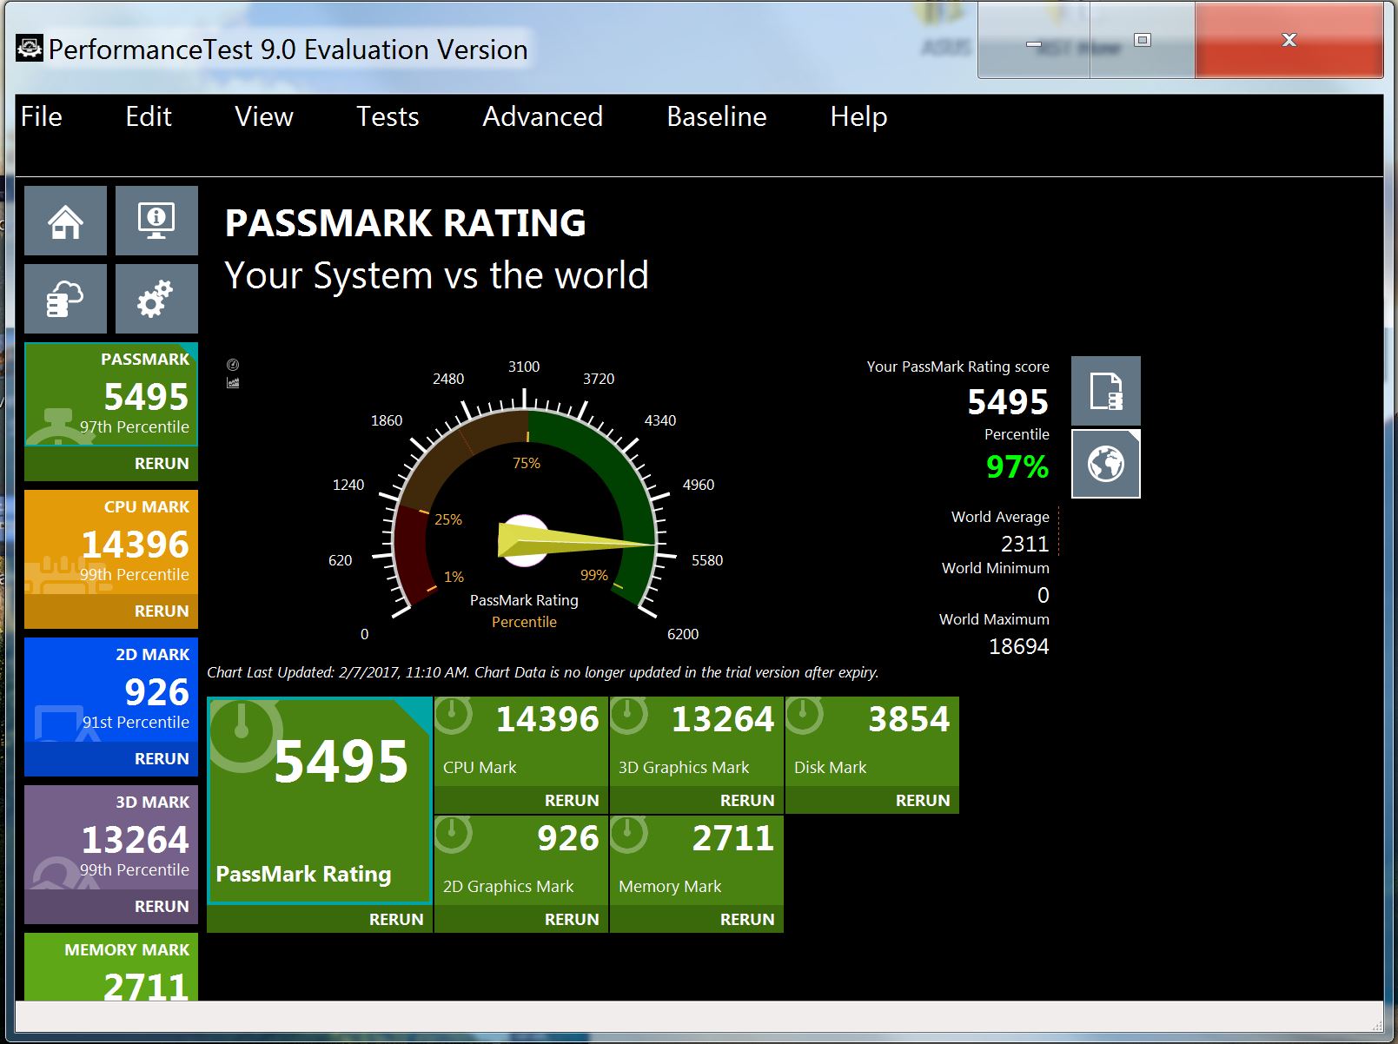Rerun under the CPU Mark grid tile

(521, 800)
